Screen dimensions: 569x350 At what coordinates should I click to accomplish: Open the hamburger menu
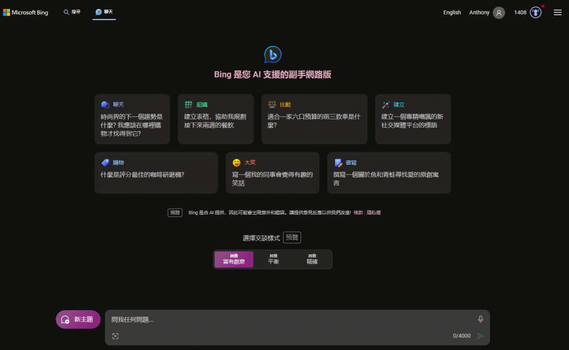tap(557, 12)
